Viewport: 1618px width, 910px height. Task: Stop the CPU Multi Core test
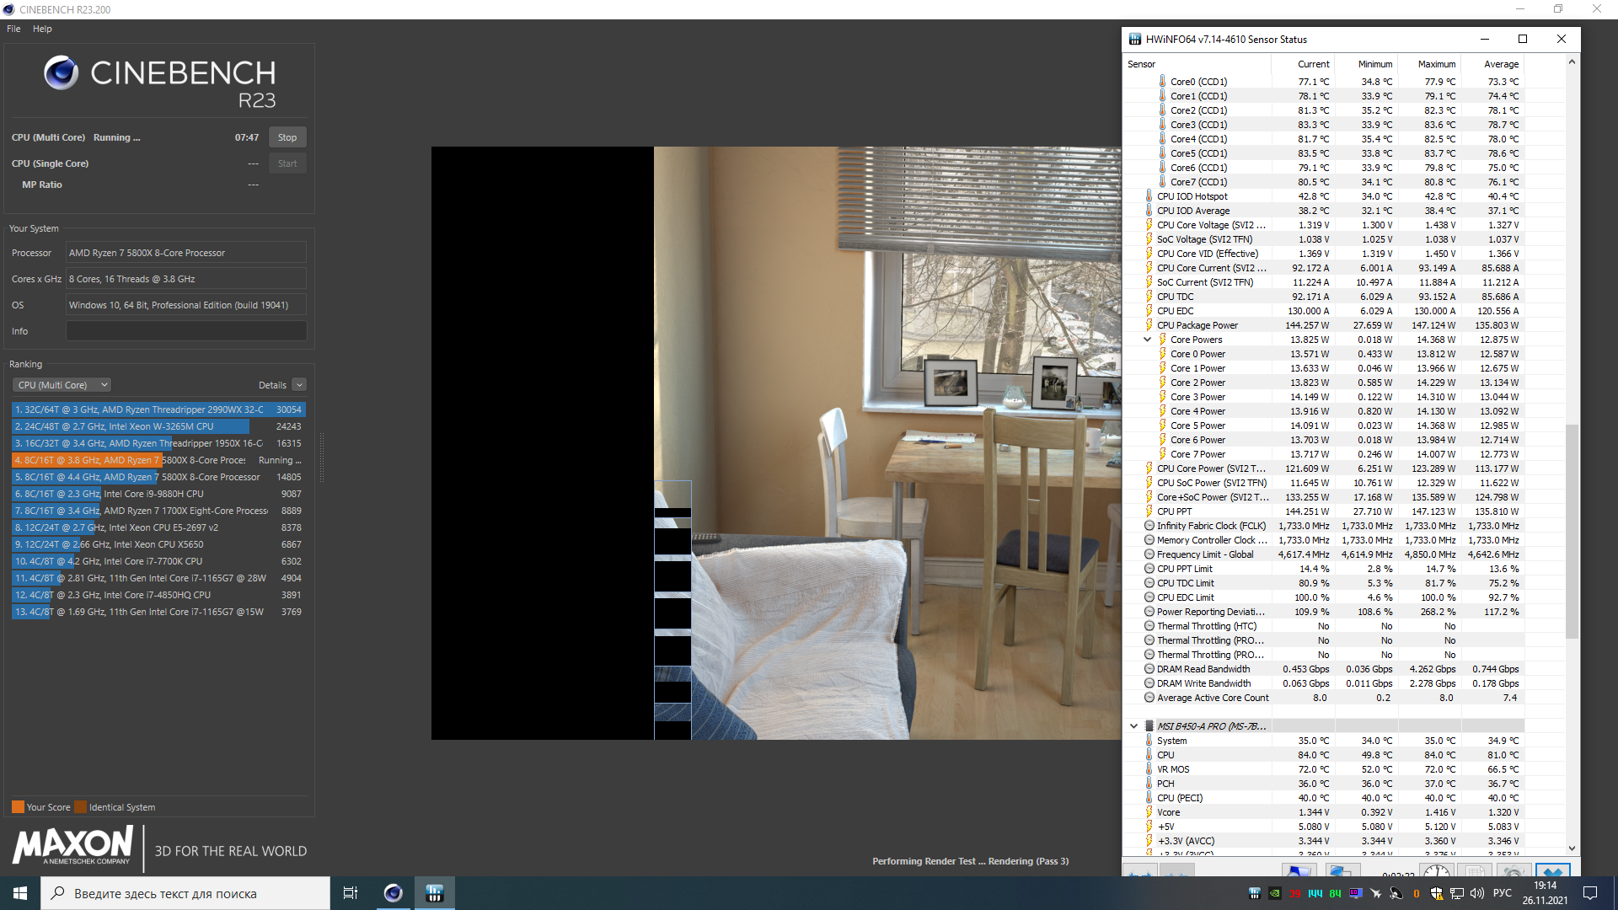point(287,137)
